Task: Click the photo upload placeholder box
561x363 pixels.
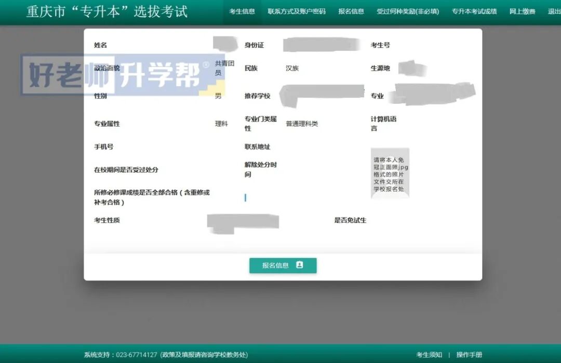Action: (390, 174)
